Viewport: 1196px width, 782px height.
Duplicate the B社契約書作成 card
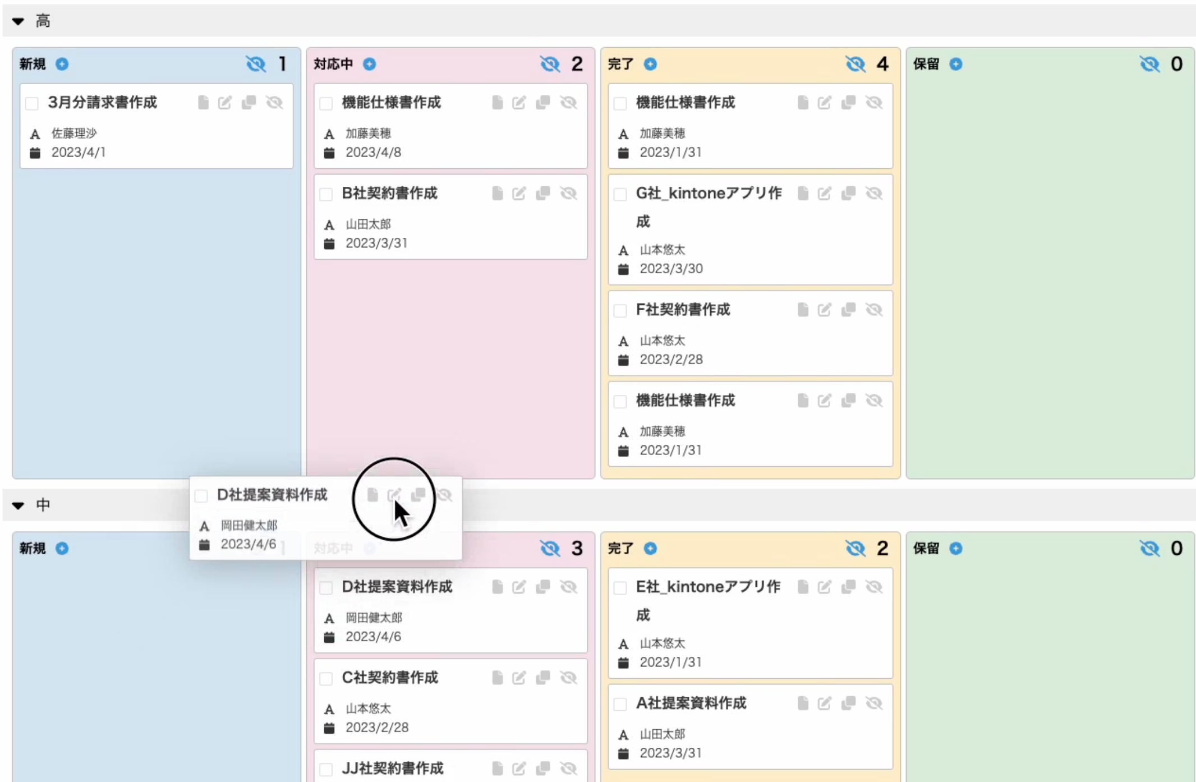(543, 194)
